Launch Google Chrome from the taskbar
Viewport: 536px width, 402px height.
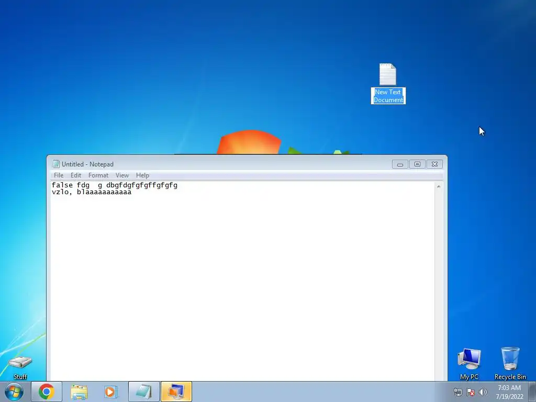point(47,392)
